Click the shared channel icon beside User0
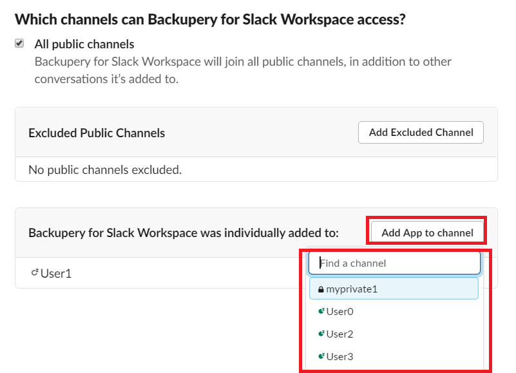Viewport: 516px width, 373px height. click(322, 311)
